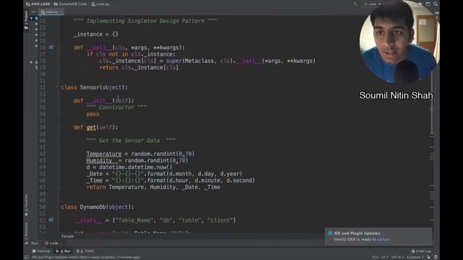Open the run configuration dropdown
The width and height of the screenshot is (463, 260).
tap(372, 4)
